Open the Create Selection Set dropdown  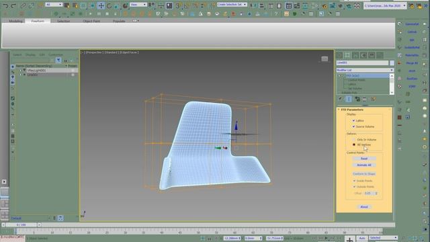tap(232, 5)
